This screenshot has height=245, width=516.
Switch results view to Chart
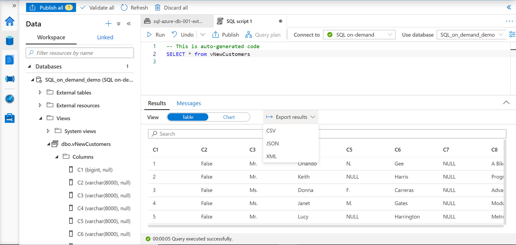tap(229, 117)
